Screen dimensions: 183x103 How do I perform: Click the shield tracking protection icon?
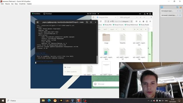[x=106, y=21]
